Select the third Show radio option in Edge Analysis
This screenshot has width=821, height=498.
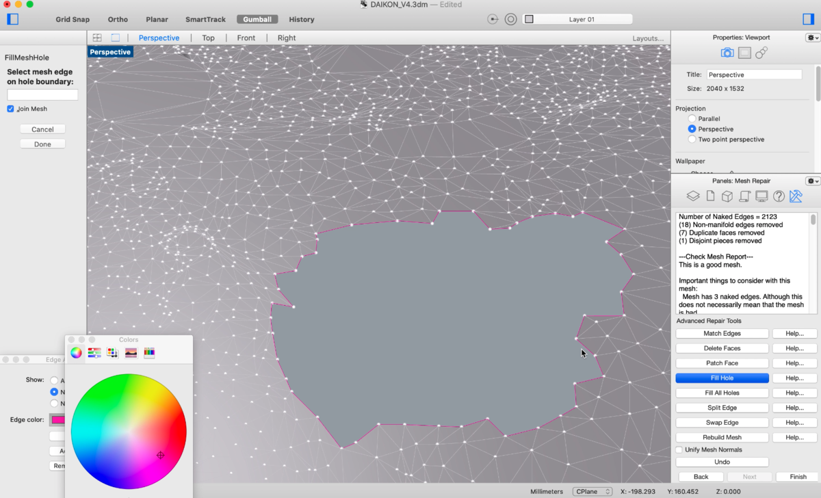54,404
